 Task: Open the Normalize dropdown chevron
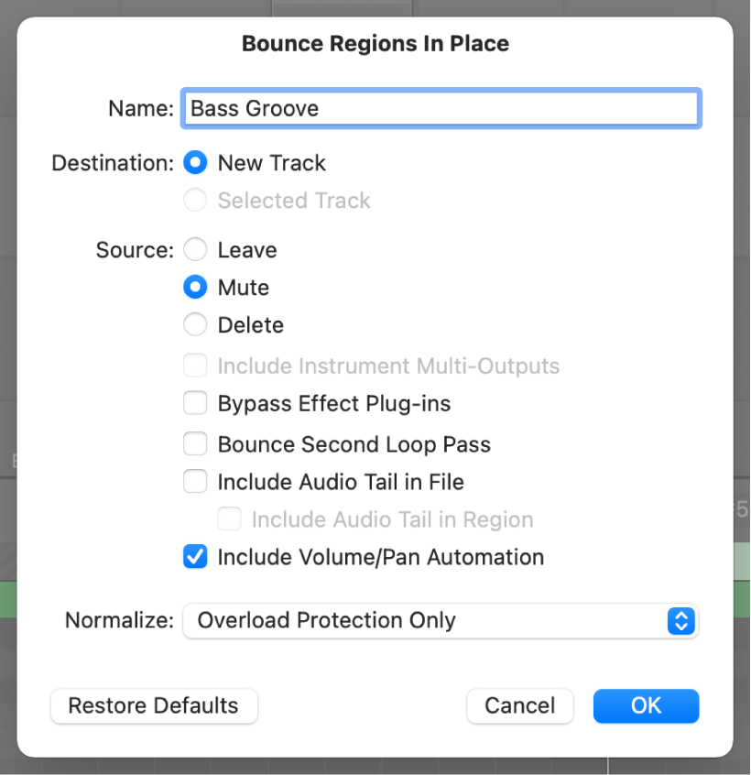tap(681, 621)
